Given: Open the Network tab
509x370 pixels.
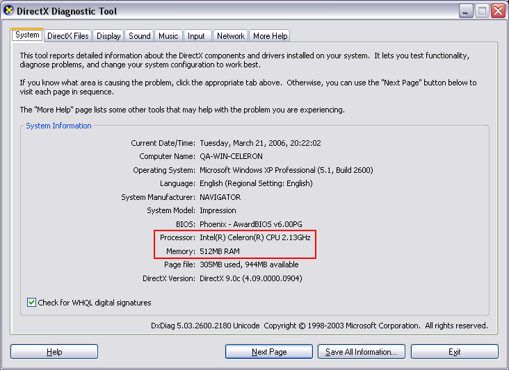Looking at the screenshot, I should tap(231, 36).
